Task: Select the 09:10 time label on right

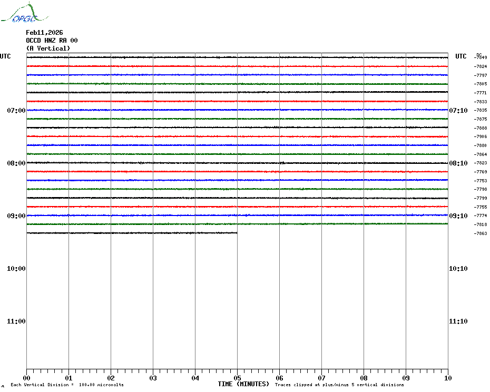Action: (x=458, y=216)
